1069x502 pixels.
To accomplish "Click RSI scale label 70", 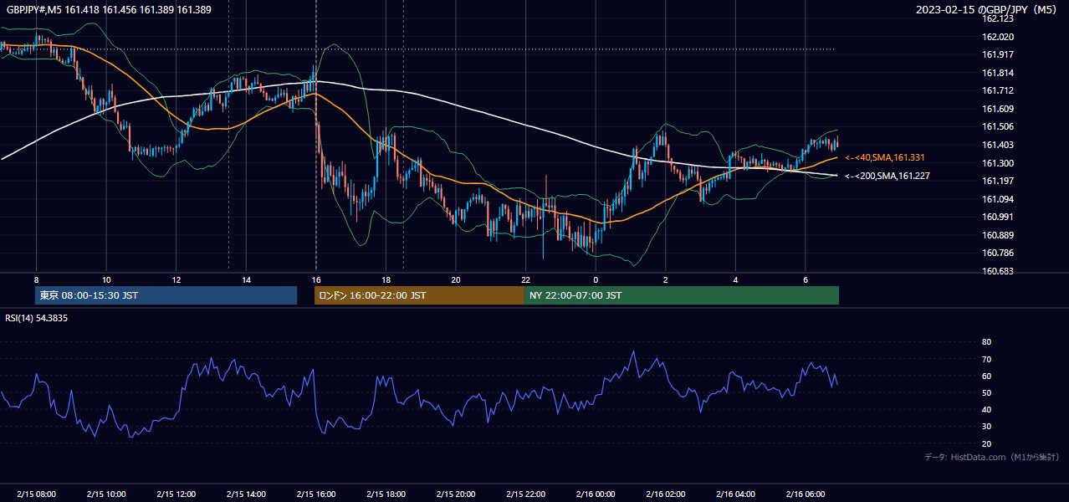I will tap(986, 359).
